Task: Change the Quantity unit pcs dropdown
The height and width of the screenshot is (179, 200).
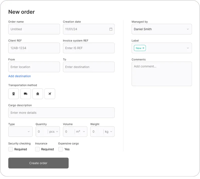Action: pos(54,131)
